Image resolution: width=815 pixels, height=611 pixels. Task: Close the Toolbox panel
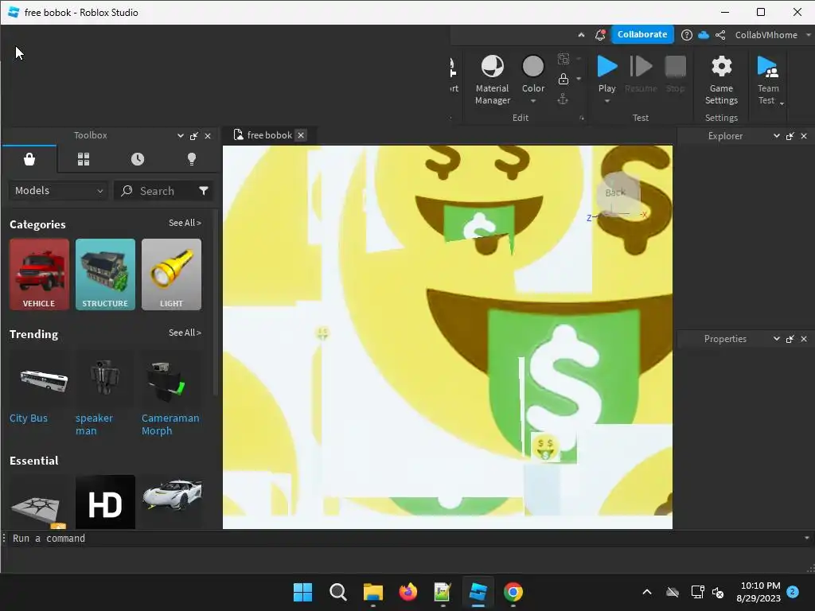[x=208, y=136]
